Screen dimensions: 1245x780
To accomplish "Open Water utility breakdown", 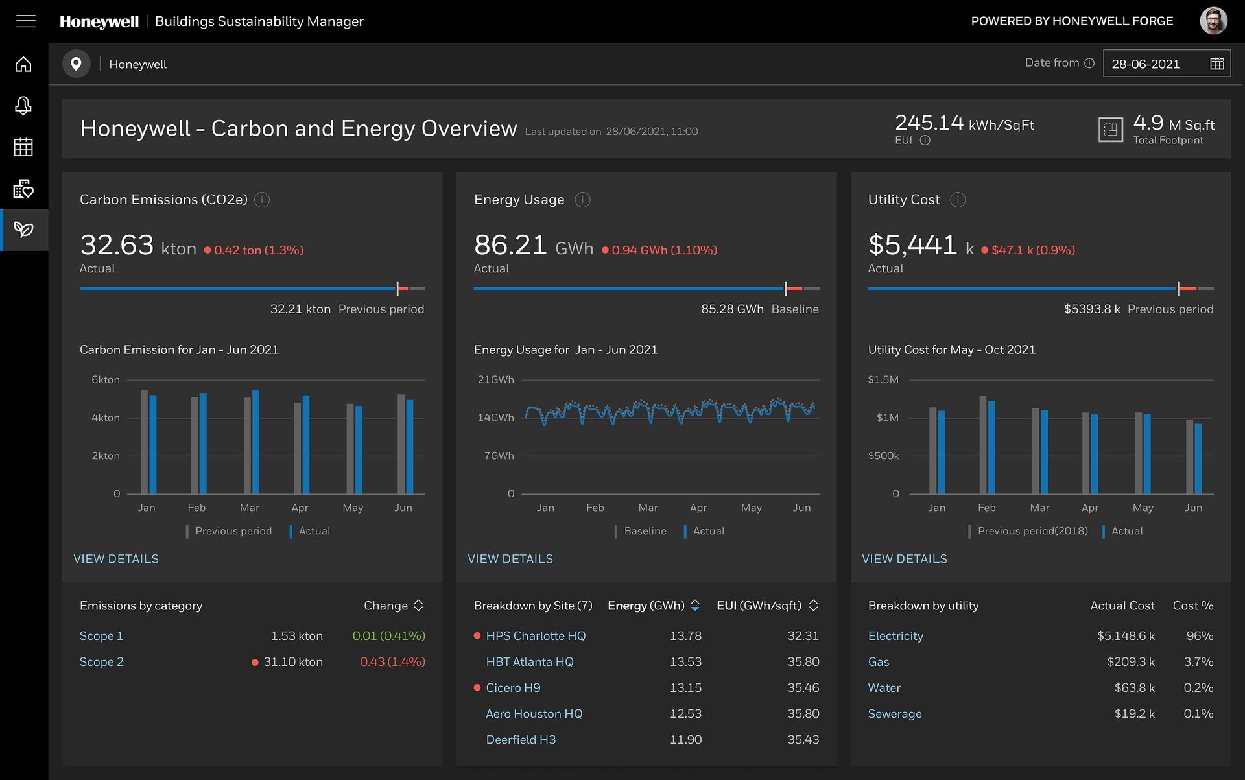I will point(884,688).
